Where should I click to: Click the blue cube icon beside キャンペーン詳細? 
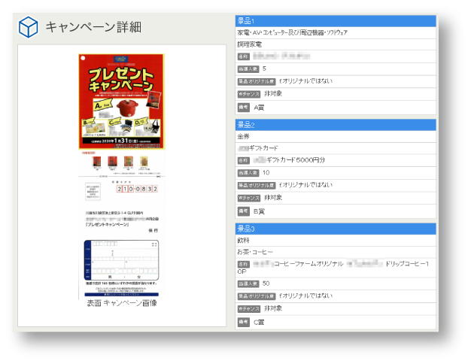click(28, 27)
